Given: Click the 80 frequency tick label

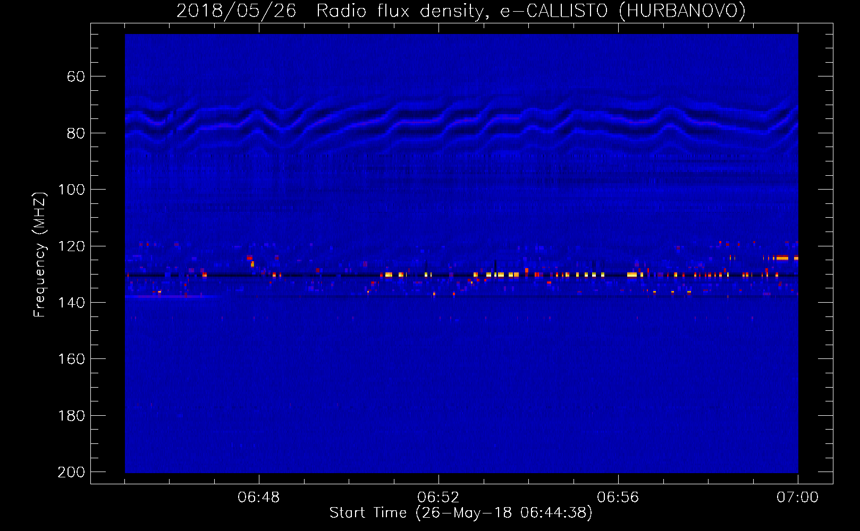Looking at the screenshot, I should point(76,133).
